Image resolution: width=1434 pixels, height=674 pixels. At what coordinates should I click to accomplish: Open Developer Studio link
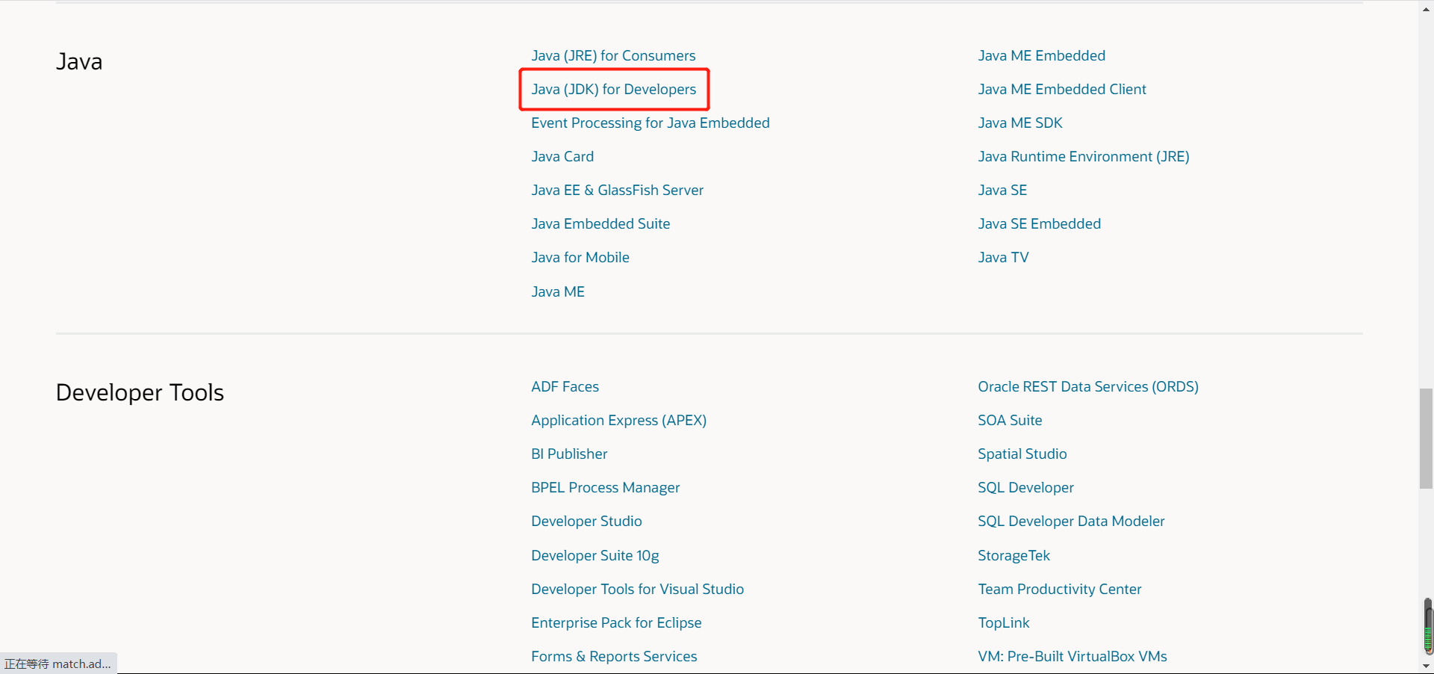point(586,522)
